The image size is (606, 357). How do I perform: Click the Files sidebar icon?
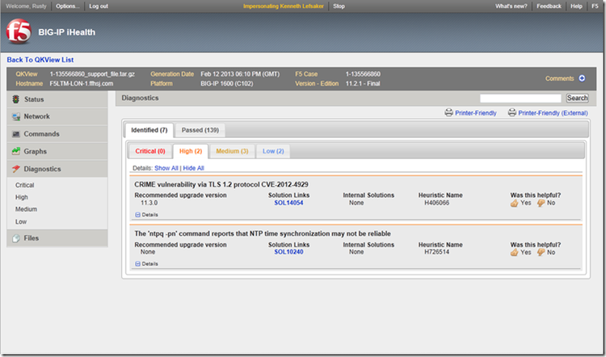click(x=16, y=238)
